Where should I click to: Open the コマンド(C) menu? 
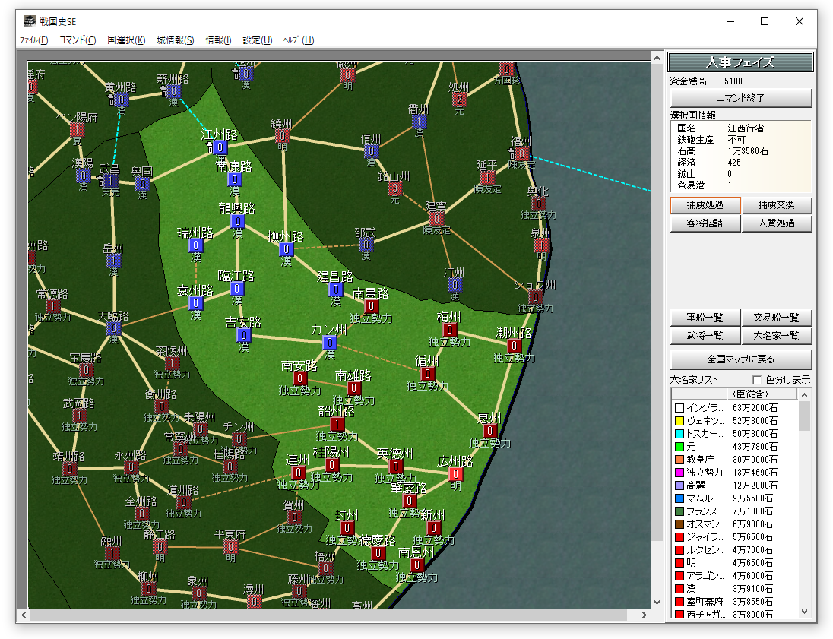pyautogui.click(x=78, y=40)
